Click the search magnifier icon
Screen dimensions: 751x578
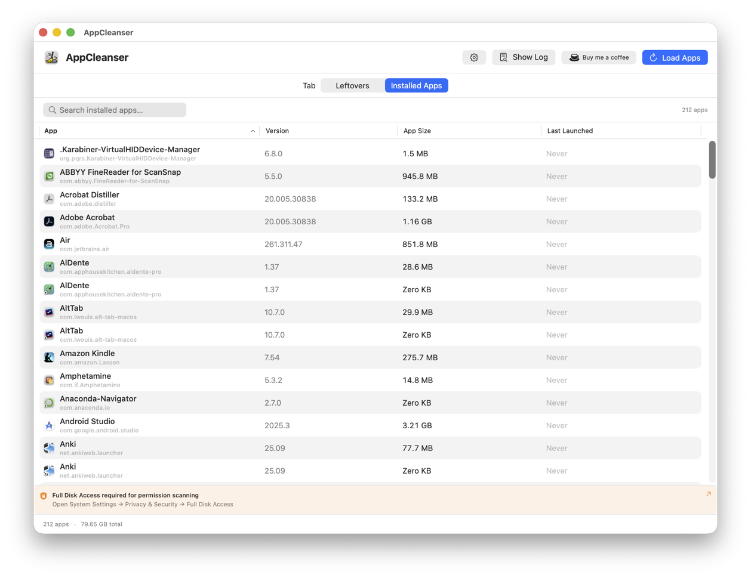pyautogui.click(x=53, y=110)
